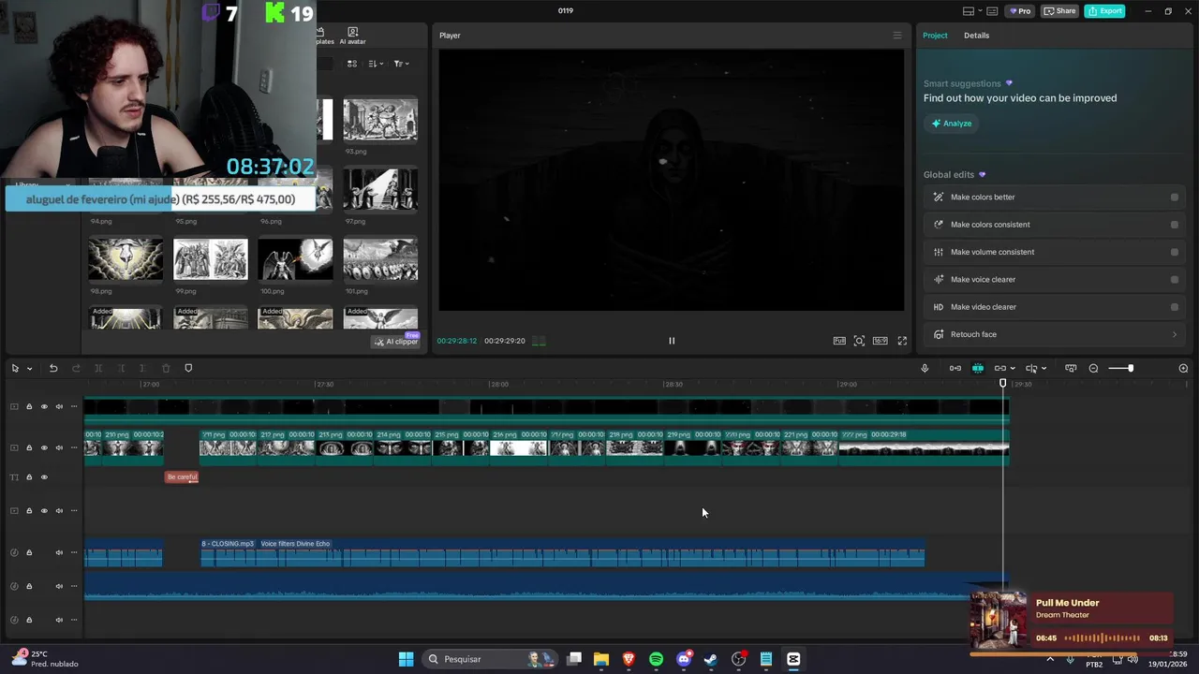This screenshot has width=1199, height=674.
Task: Open File Explorer from the taskbar
Action: [601, 659]
